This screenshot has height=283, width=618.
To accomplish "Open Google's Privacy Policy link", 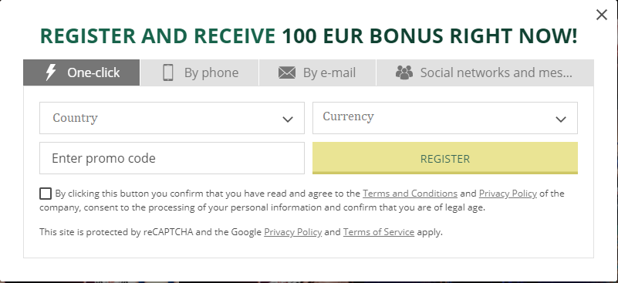I will coord(293,232).
